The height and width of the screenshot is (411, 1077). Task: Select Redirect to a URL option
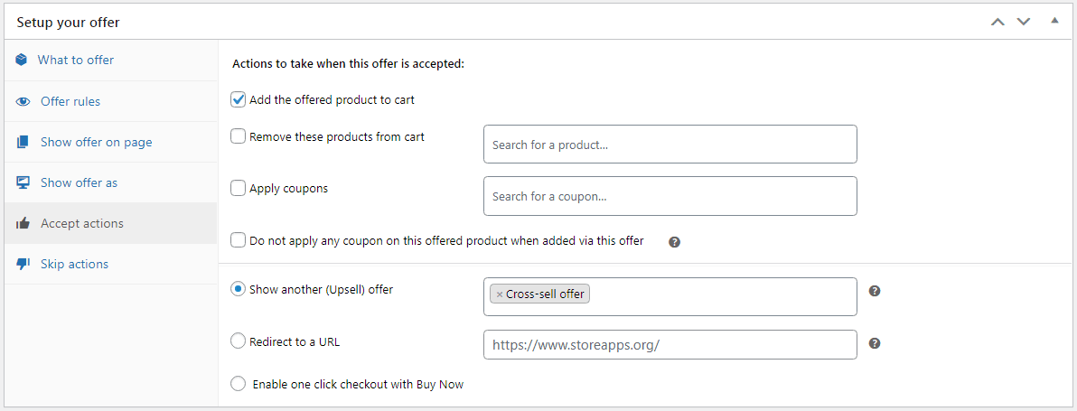(238, 341)
